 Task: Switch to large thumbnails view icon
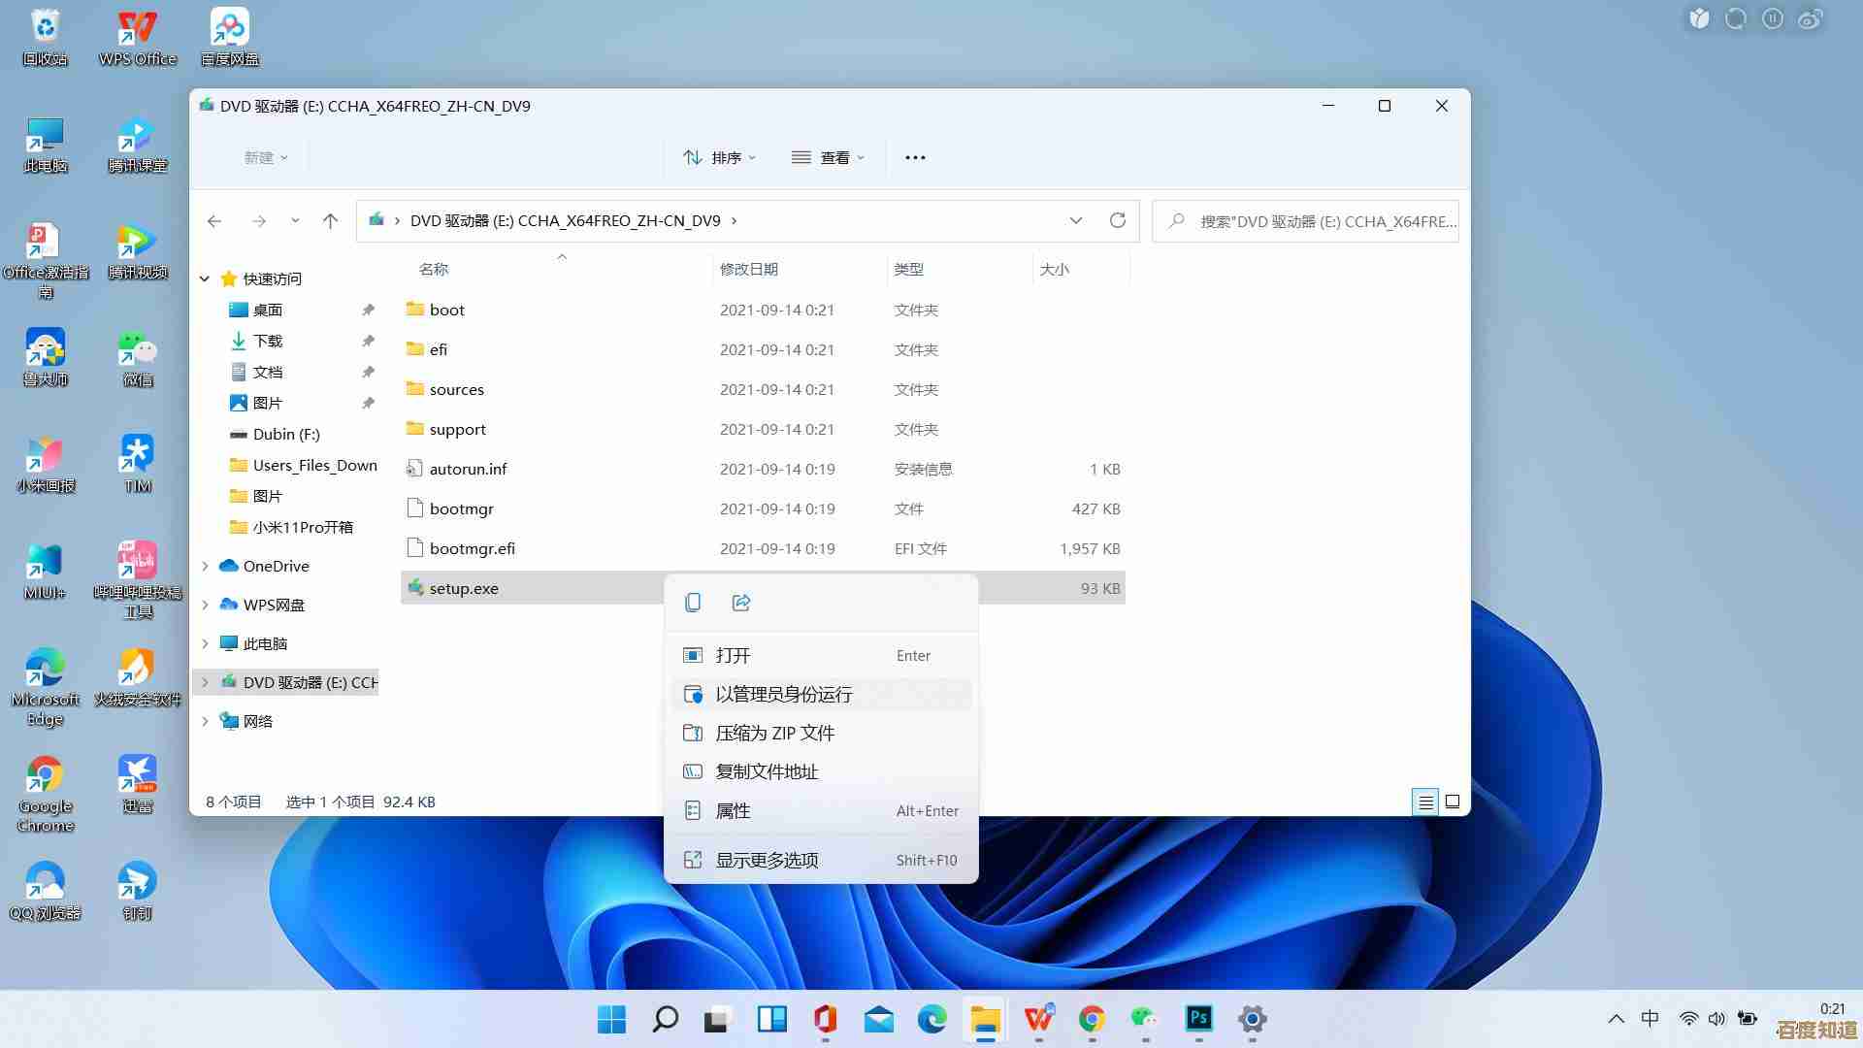click(1453, 802)
